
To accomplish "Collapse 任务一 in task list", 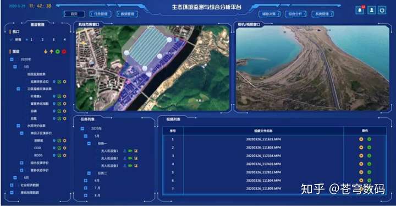I will tap(89, 144).
